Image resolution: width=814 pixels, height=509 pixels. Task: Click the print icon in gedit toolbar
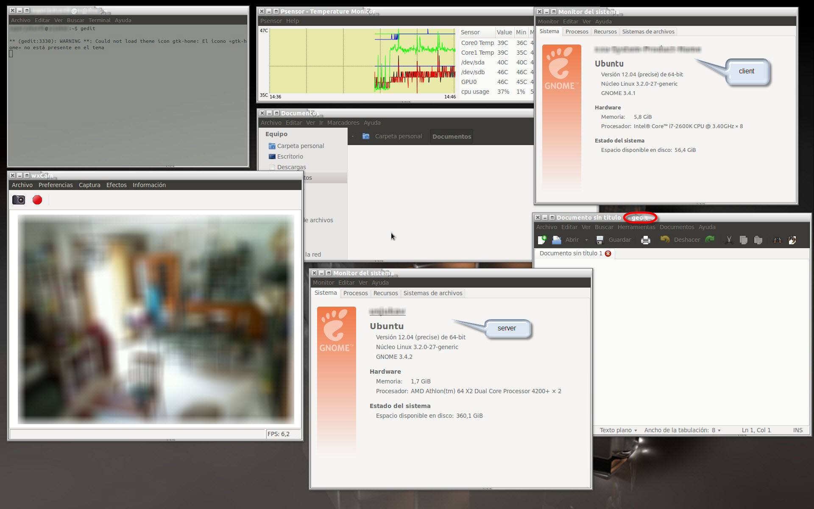(x=645, y=240)
